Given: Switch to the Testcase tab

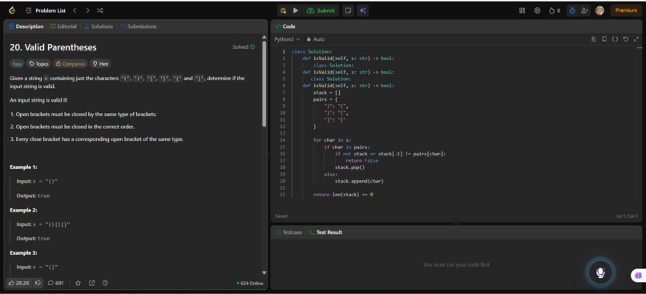Looking at the screenshot, I should point(289,232).
